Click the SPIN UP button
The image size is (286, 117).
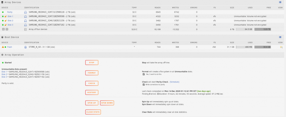coord(92,103)
